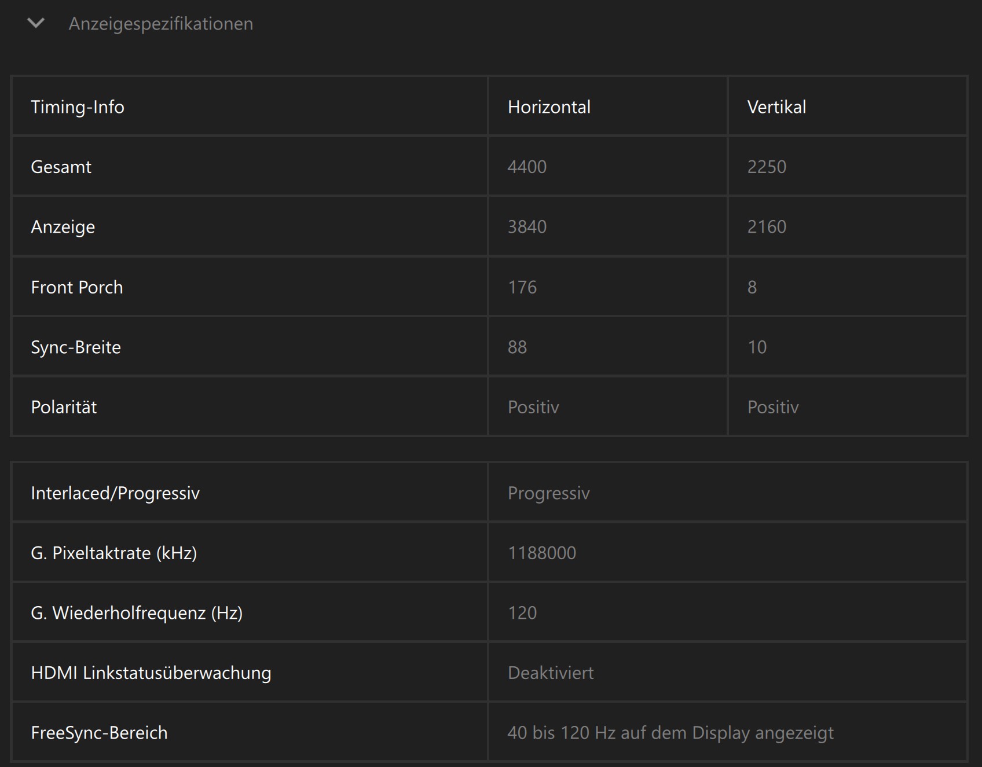The image size is (982, 767).
Task: Select the Gesamt vertical value 2250
Action: click(767, 167)
